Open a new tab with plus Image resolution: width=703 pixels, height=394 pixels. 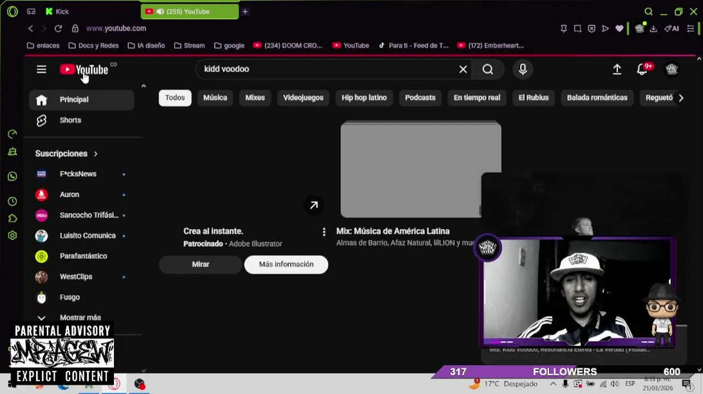click(245, 11)
